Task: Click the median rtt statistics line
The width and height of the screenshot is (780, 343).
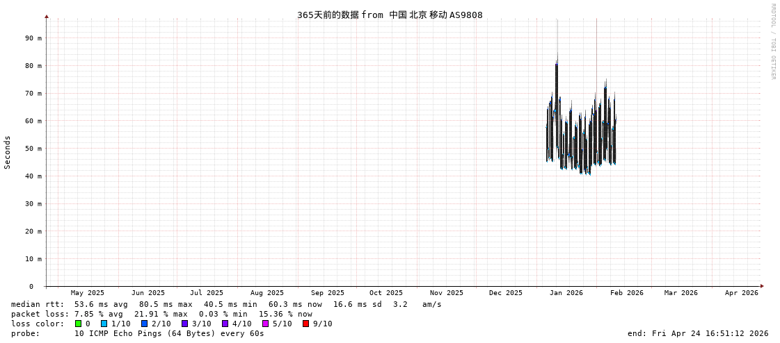Action: pos(226,304)
